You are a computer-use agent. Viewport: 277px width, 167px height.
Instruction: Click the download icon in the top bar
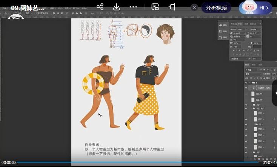(117, 7)
